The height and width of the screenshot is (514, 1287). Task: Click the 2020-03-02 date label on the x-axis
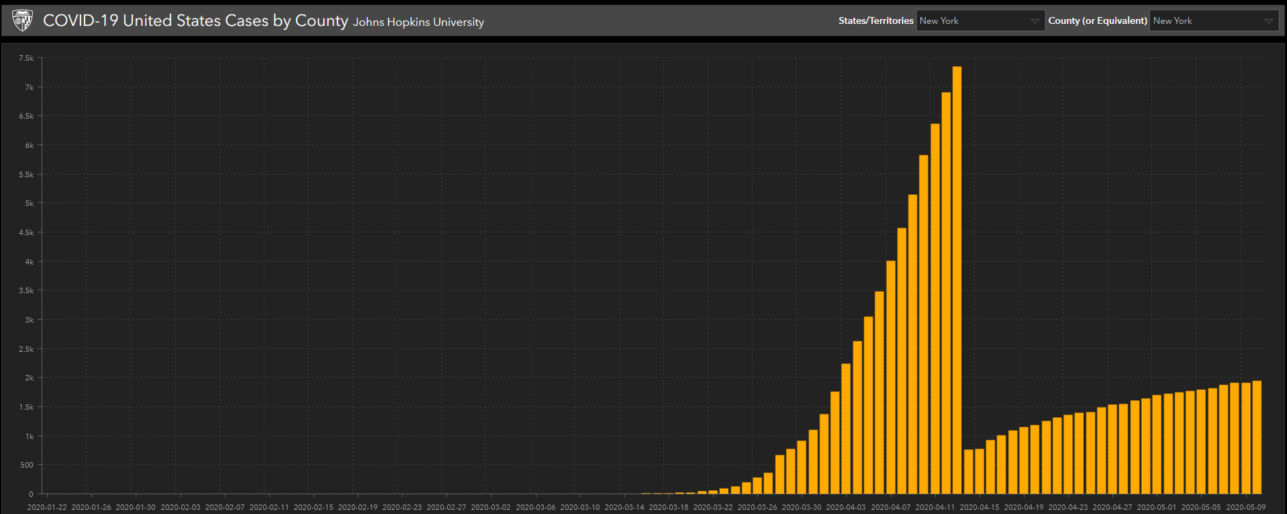coord(491,507)
